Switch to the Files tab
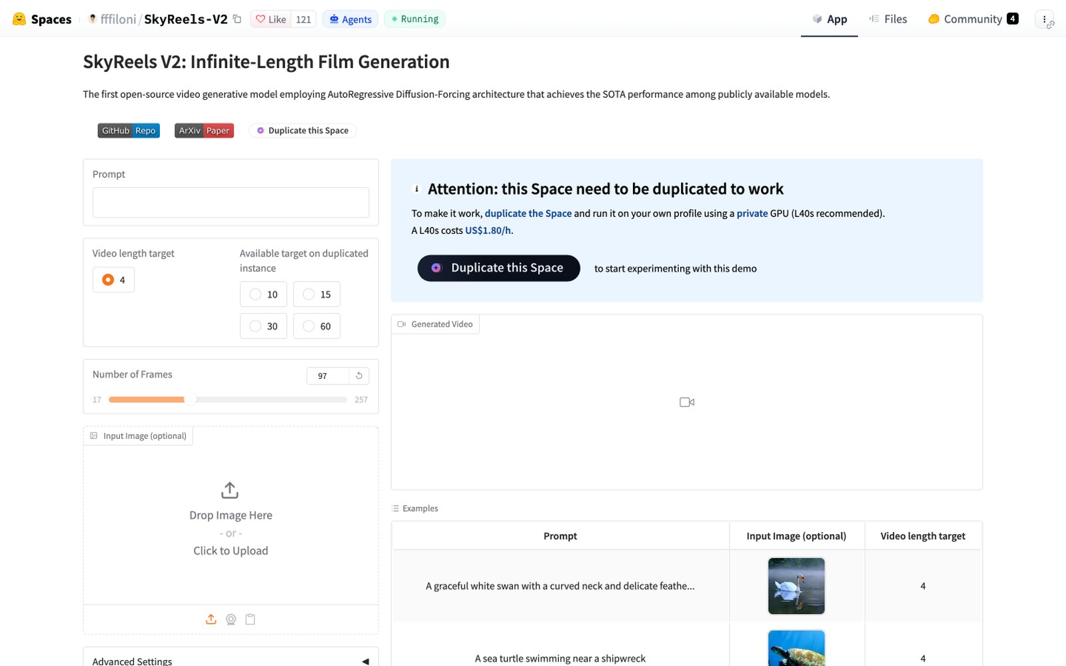 (x=888, y=19)
